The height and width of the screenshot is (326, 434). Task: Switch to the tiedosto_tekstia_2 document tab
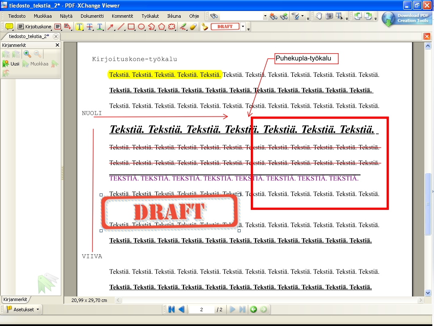[29, 36]
